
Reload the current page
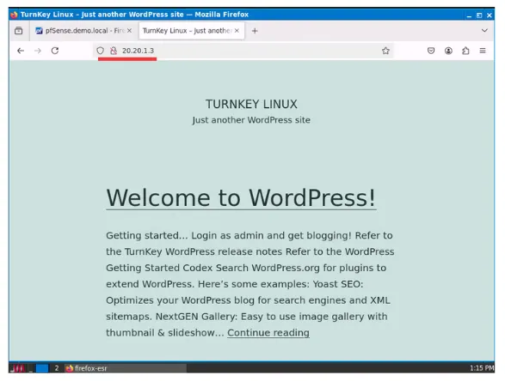[x=55, y=51]
